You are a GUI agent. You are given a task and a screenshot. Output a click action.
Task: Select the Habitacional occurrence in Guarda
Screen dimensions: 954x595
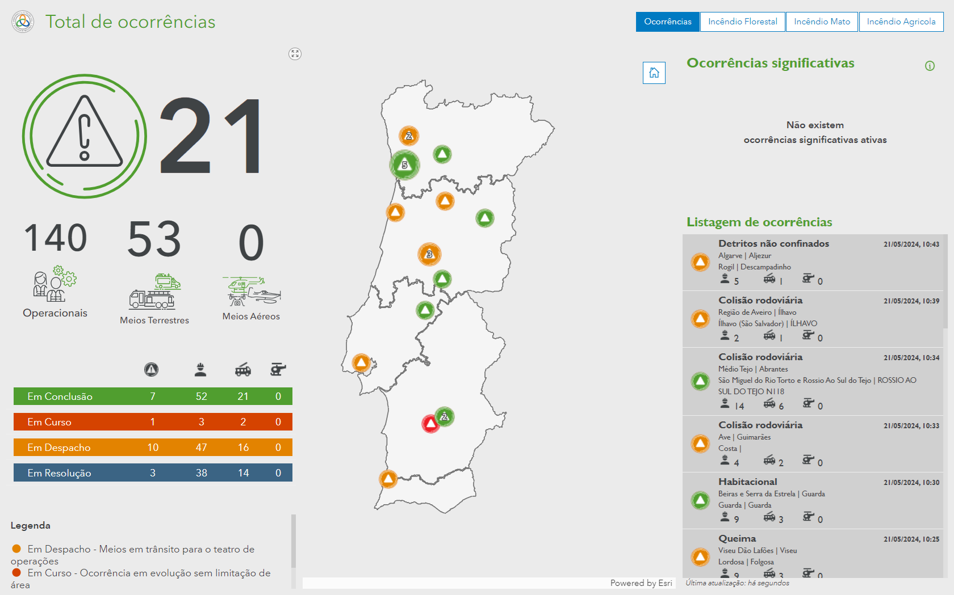812,500
